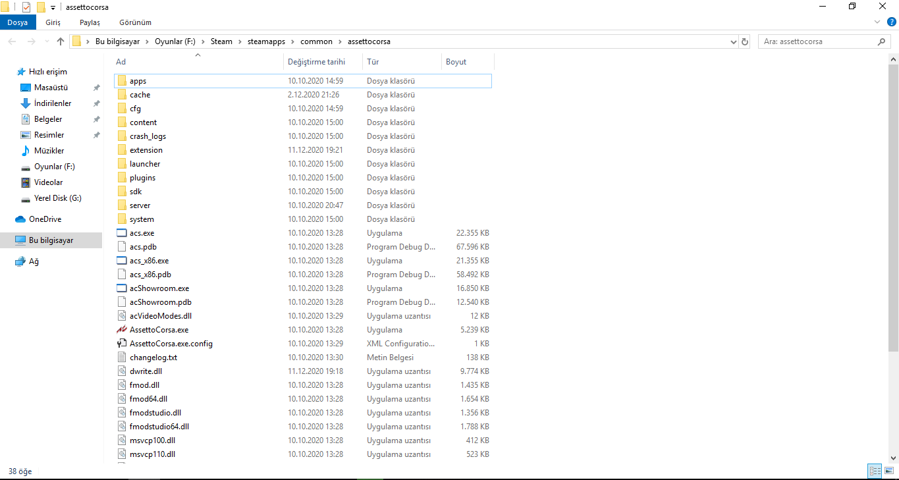Click the changelog.txt document icon
The width and height of the screenshot is (899, 480).
121,358
